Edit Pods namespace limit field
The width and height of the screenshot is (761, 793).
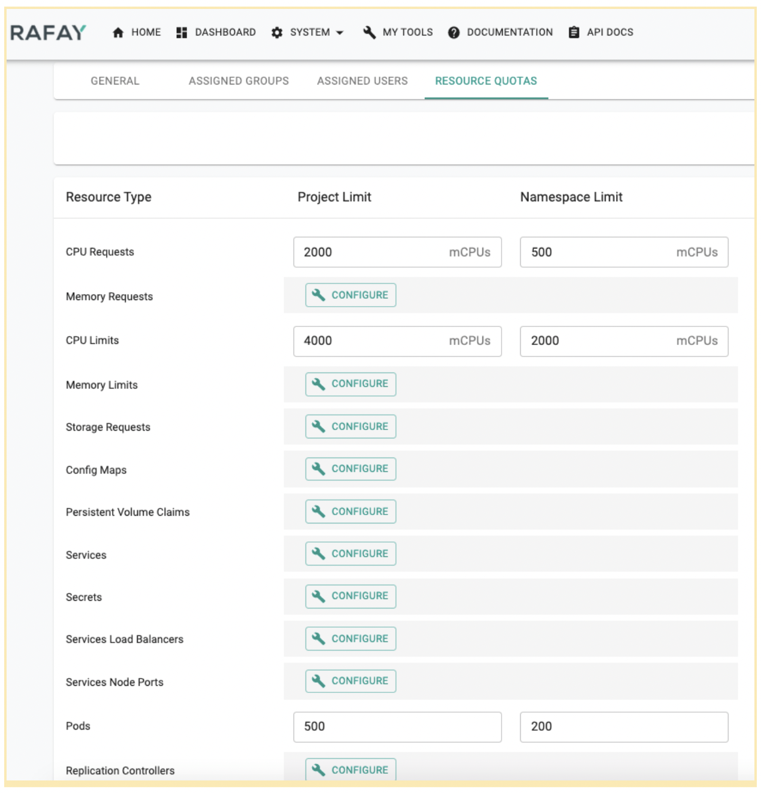click(x=624, y=727)
